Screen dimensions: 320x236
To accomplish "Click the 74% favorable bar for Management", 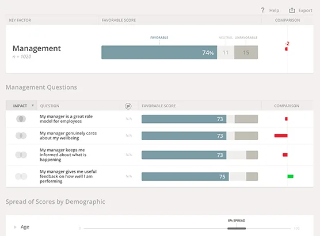I will click(159, 52).
